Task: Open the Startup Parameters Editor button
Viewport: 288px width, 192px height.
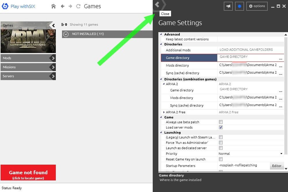Action: click(x=276, y=166)
